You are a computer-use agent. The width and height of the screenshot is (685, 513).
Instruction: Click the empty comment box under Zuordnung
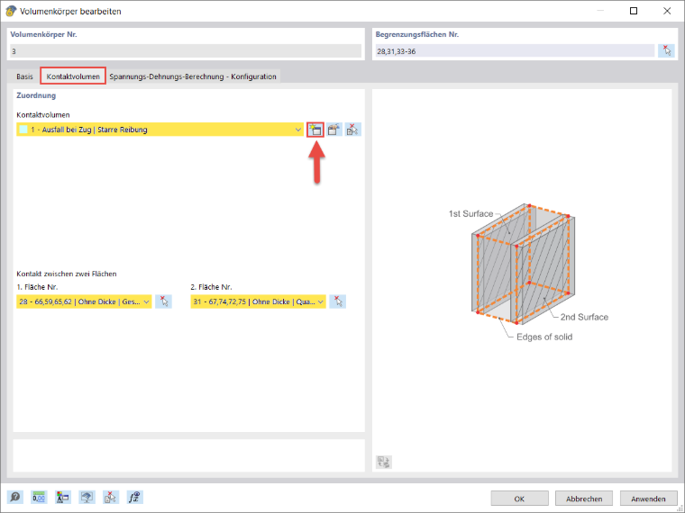pos(188,455)
